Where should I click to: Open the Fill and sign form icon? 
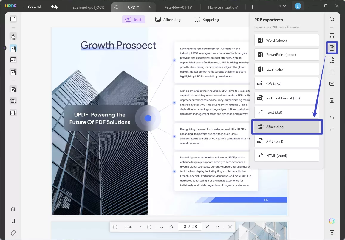13,72
